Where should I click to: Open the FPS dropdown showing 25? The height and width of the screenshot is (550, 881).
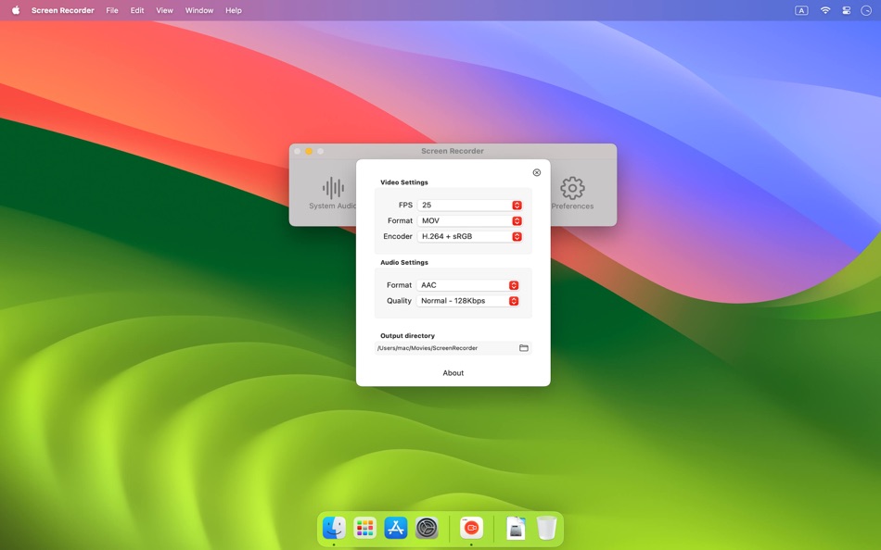pyautogui.click(x=470, y=205)
